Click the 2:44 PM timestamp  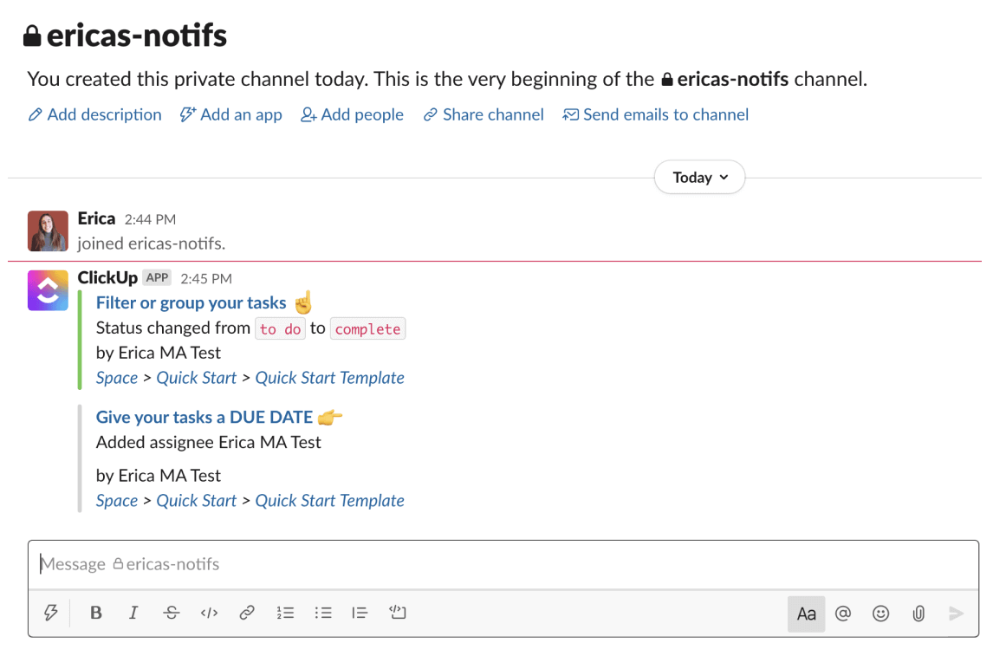(x=150, y=219)
